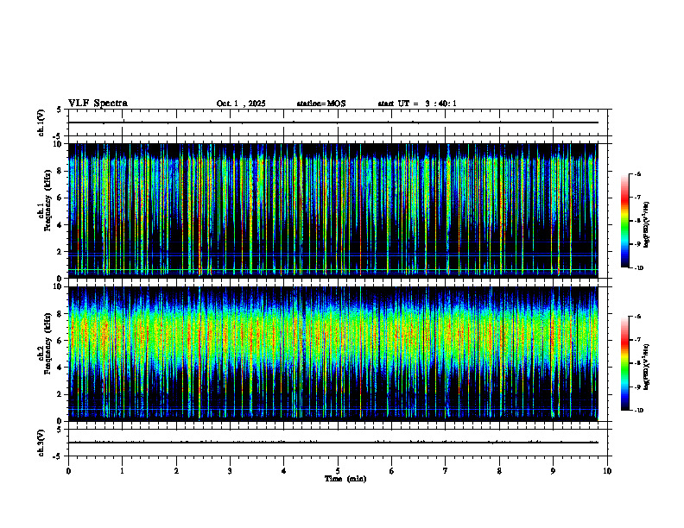Click time axis tick label "9"
This screenshot has width=684, height=528.
coord(553,471)
